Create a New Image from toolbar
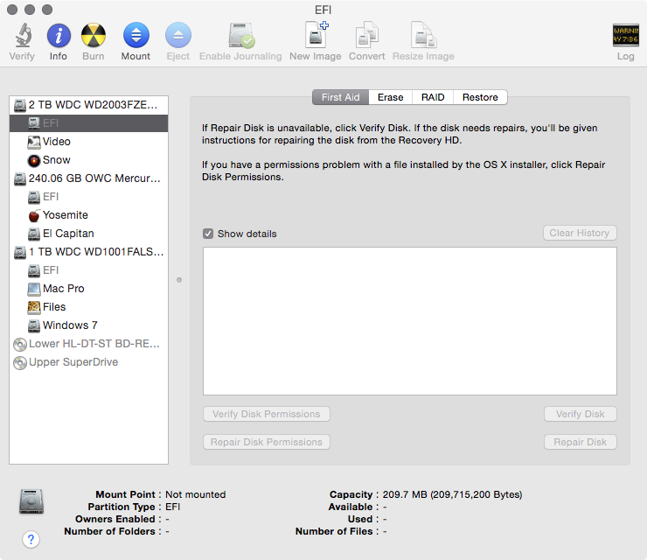 (x=317, y=35)
